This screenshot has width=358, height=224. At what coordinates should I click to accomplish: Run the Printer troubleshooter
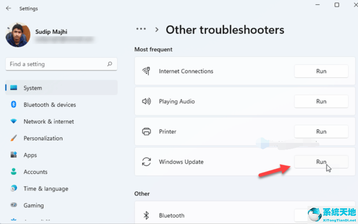coord(321,132)
